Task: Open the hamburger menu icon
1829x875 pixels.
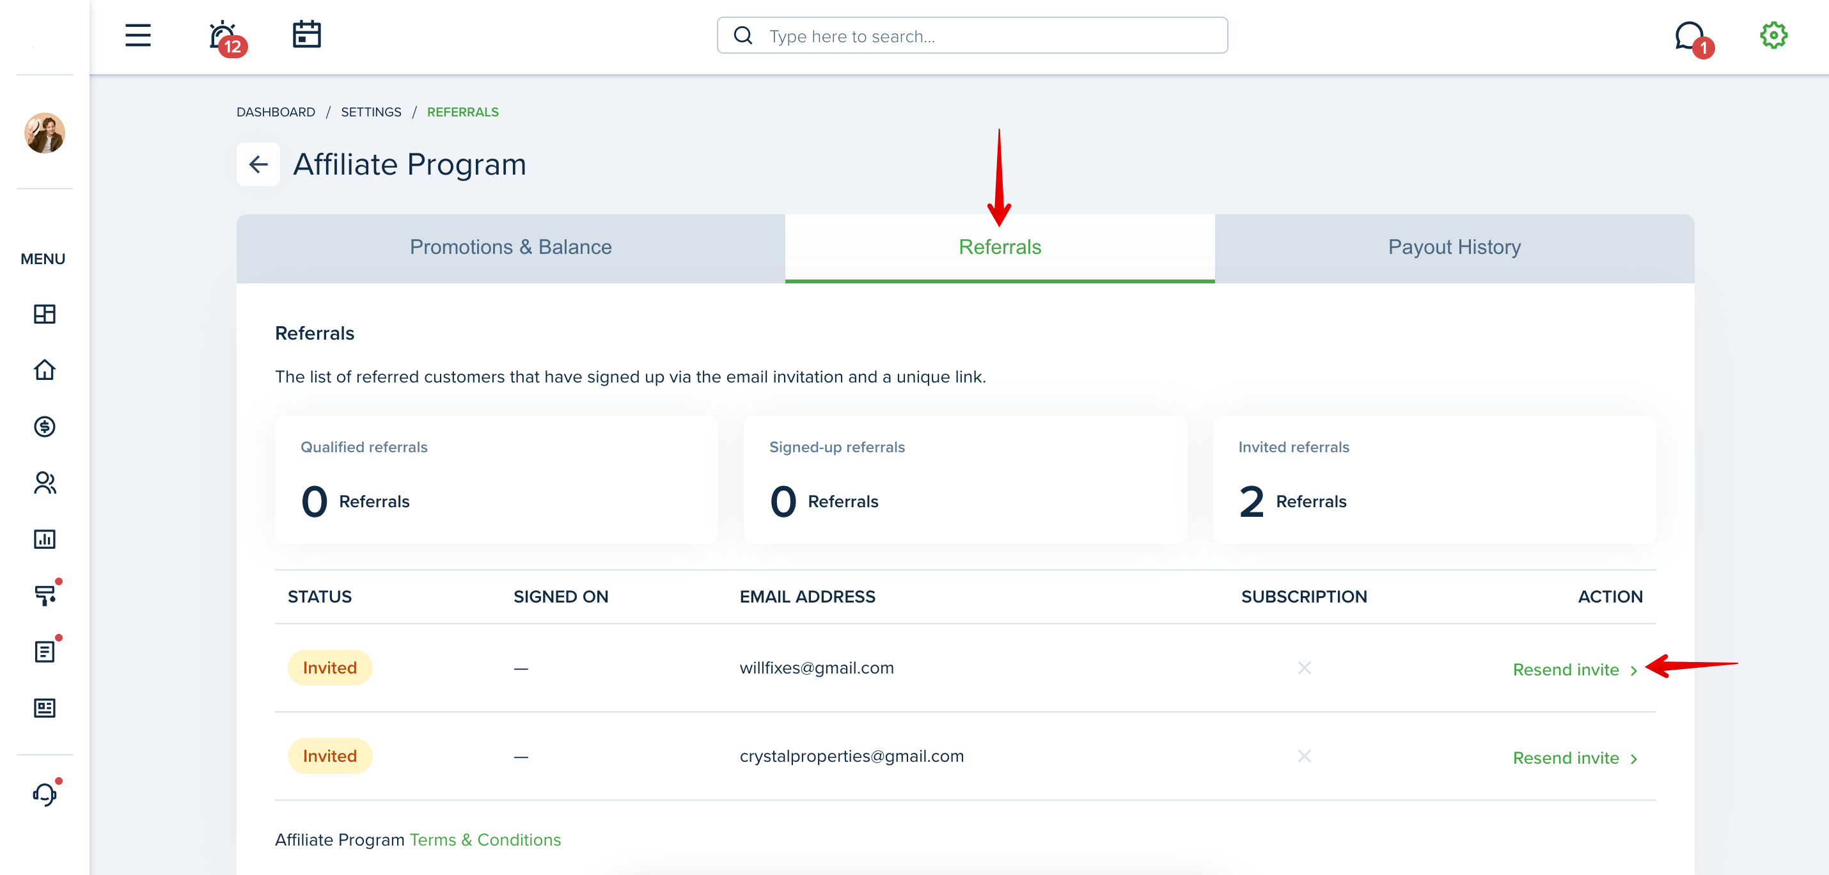Action: coord(137,36)
